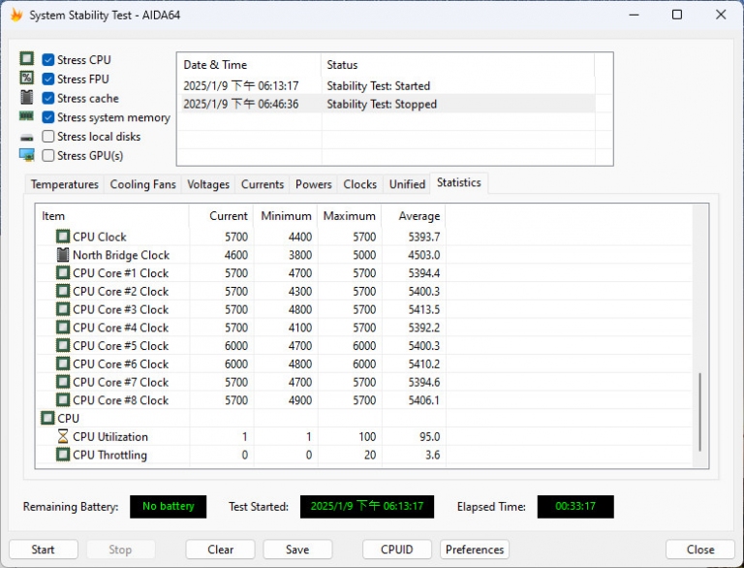Viewport: 744px width, 568px height.
Task: Uncheck the Stress FPU checkbox
Action: coord(47,79)
